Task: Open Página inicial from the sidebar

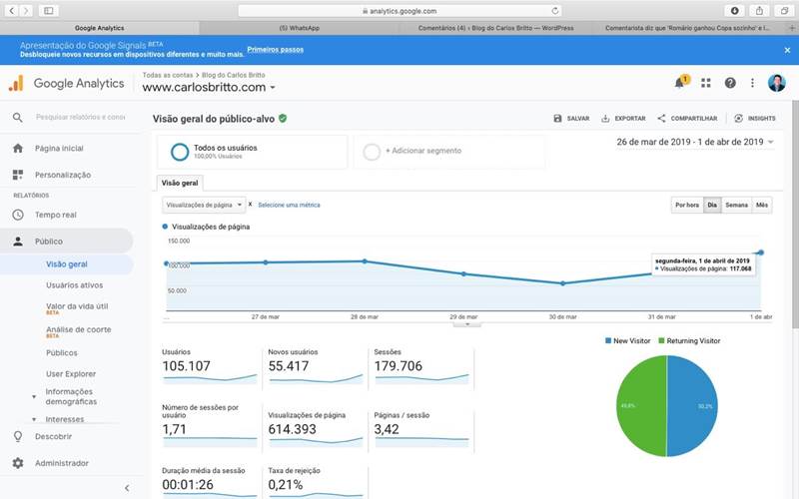Action: pos(59,148)
